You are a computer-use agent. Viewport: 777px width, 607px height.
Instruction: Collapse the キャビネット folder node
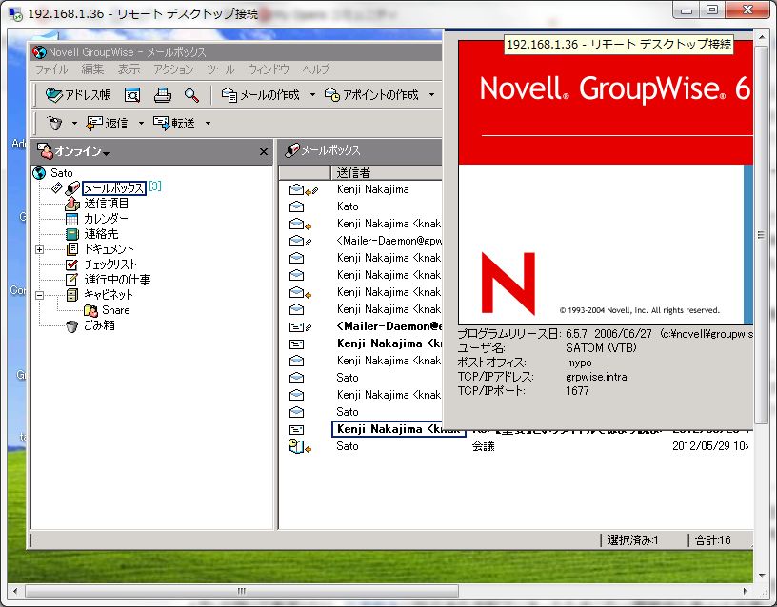pyautogui.click(x=40, y=296)
